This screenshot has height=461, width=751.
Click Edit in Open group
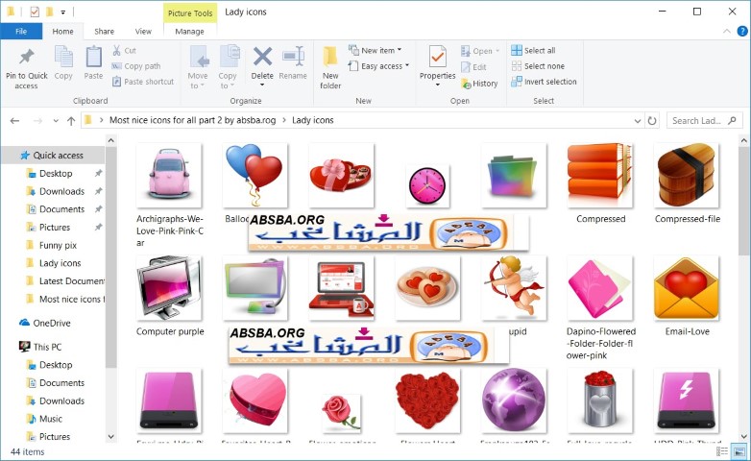(474, 67)
